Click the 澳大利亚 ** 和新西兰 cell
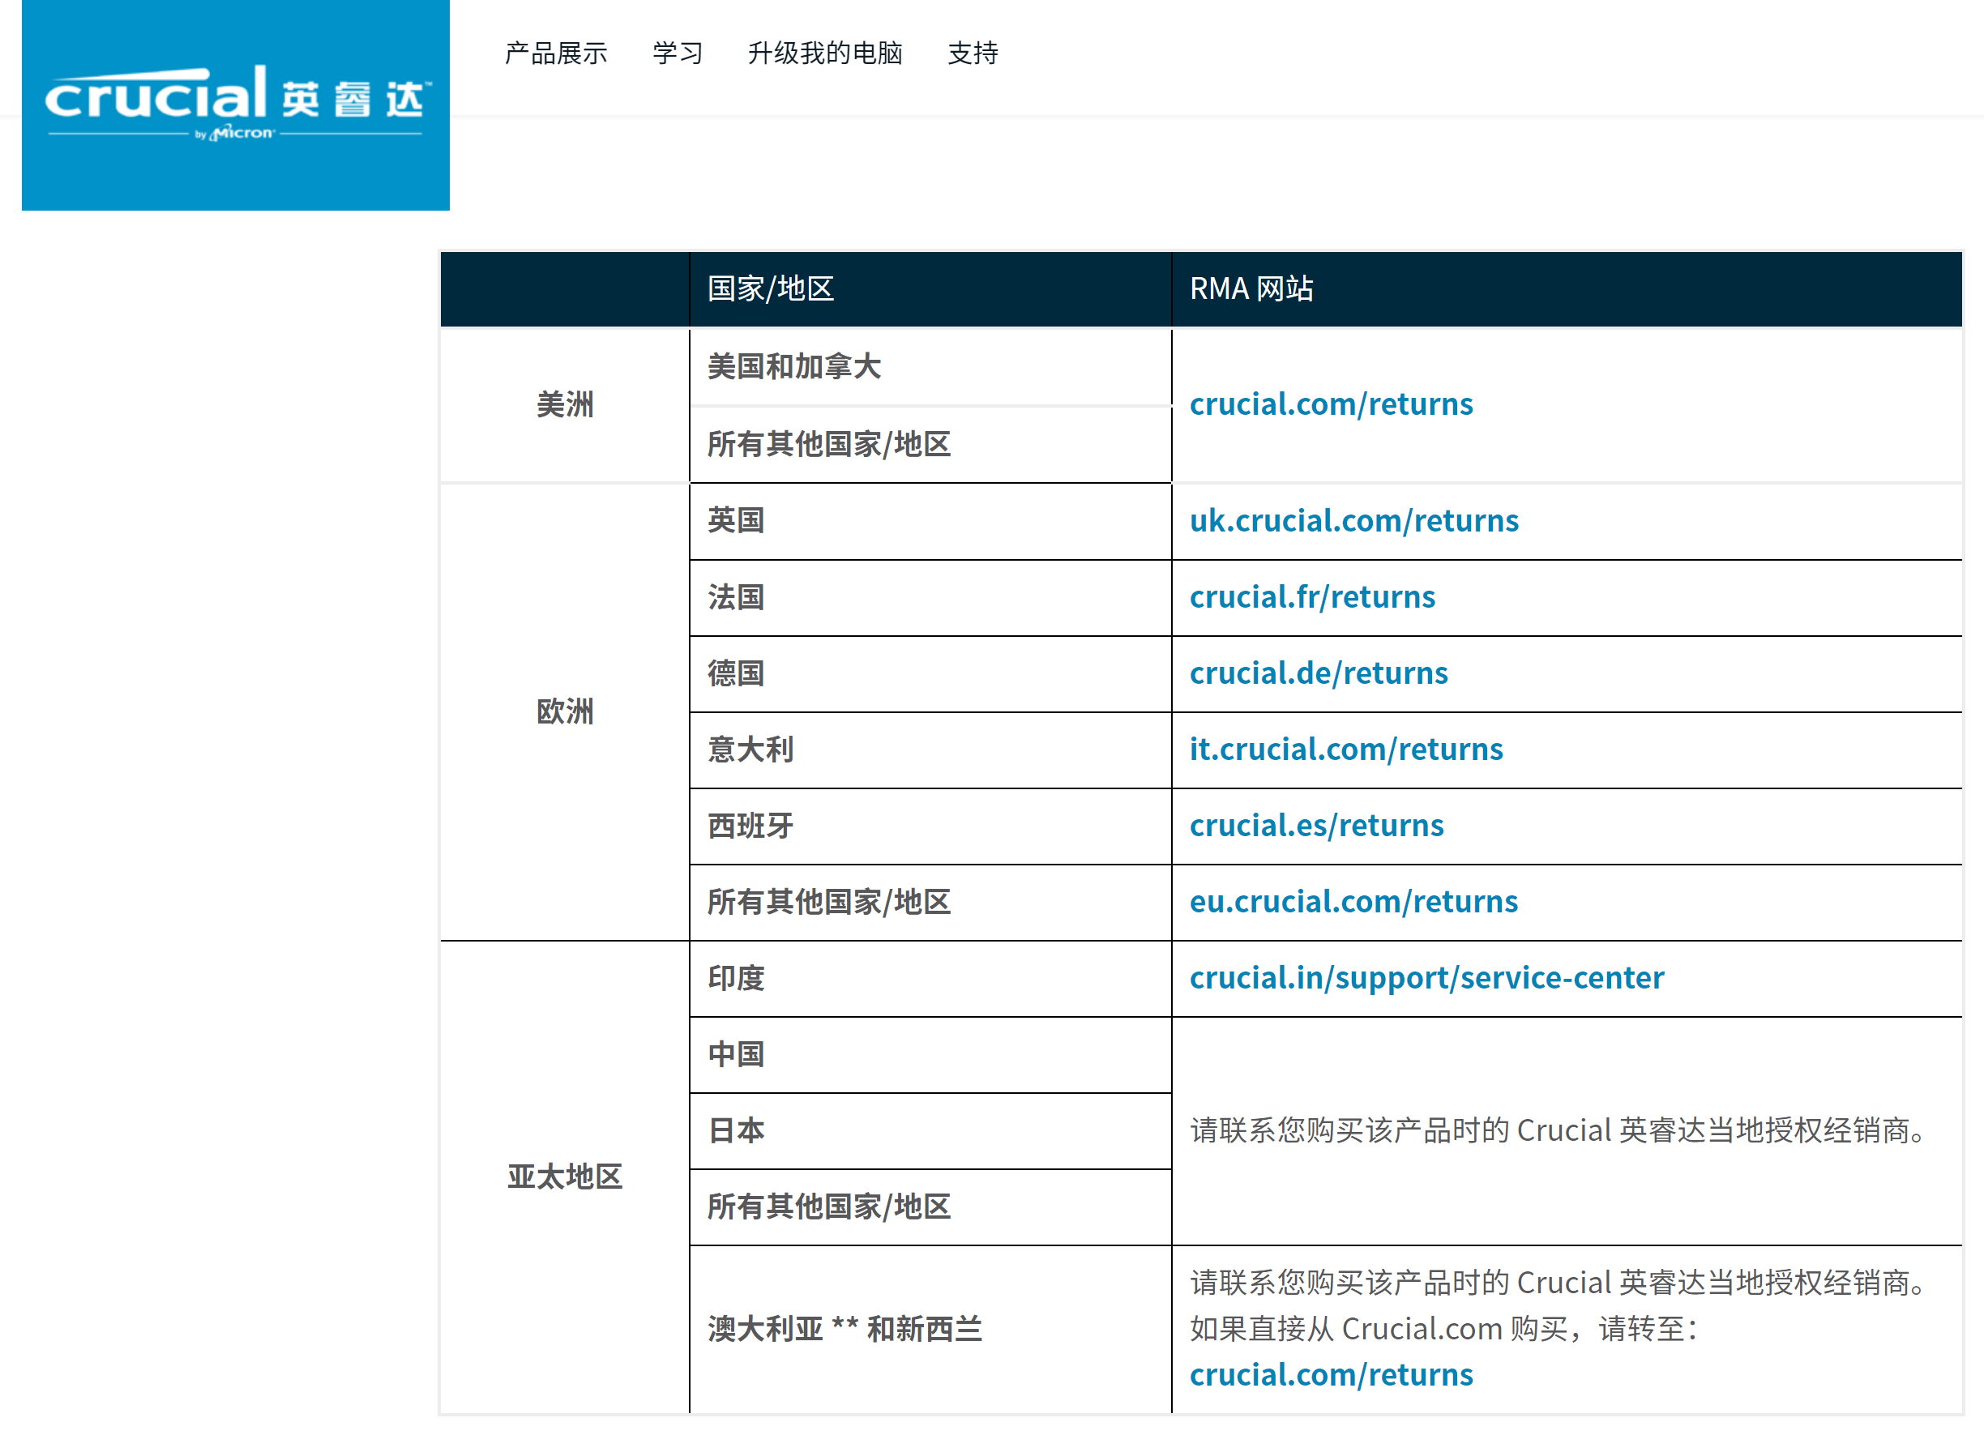1984x1435 pixels. tap(930, 1329)
